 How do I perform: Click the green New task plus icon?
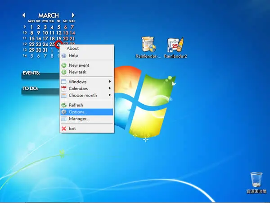pos(64,72)
